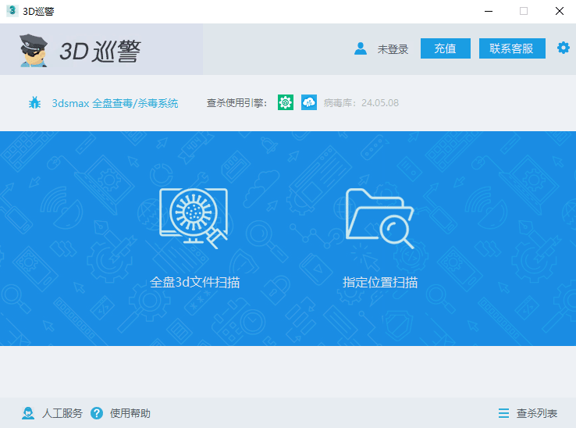Open 人工服务 manual service link

tap(62, 413)
